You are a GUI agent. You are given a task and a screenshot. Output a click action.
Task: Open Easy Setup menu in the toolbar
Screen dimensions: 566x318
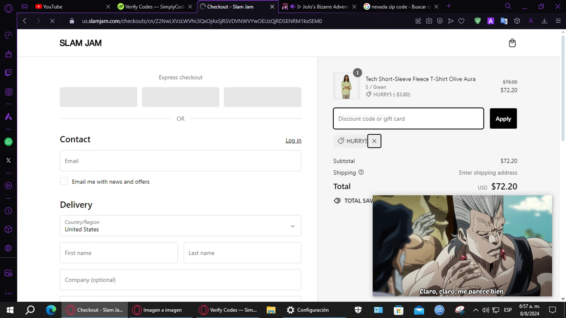pos(558,21)
